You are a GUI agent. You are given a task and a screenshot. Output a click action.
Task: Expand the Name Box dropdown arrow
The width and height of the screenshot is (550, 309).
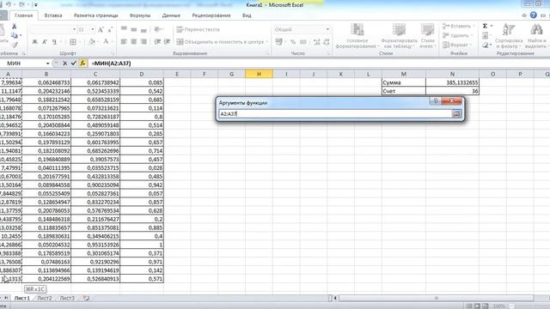pos(48,64)
